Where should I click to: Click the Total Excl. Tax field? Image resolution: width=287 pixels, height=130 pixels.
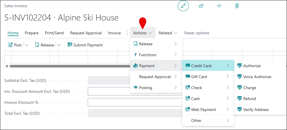pyautogui.click(x=135, y=113)
